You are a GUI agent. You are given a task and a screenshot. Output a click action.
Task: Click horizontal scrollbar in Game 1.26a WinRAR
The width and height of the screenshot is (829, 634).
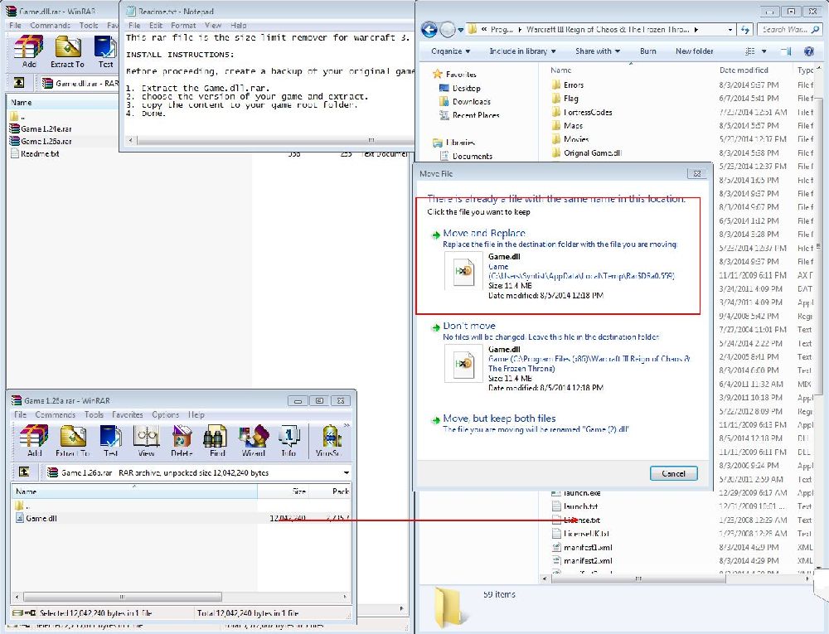click(x=122, y=597)
